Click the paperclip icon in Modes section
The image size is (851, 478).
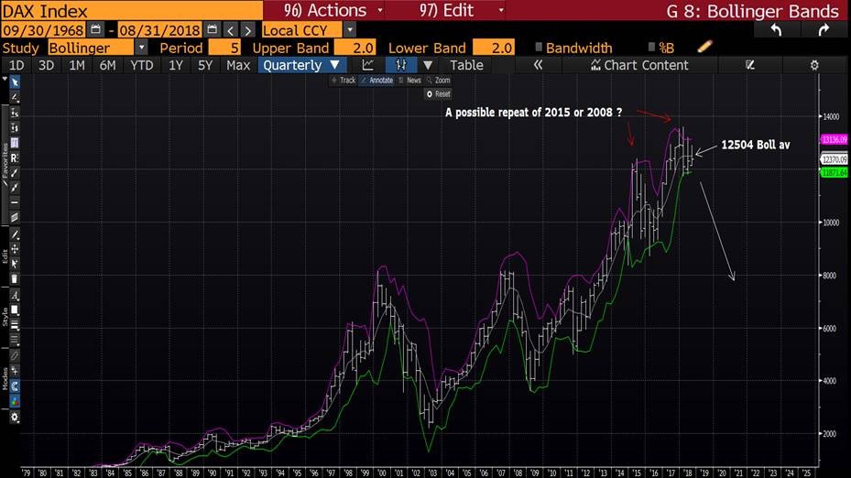(15, 356)
